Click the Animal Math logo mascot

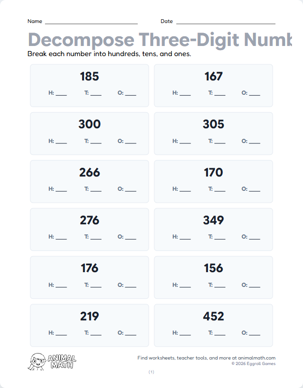(37, 361)
